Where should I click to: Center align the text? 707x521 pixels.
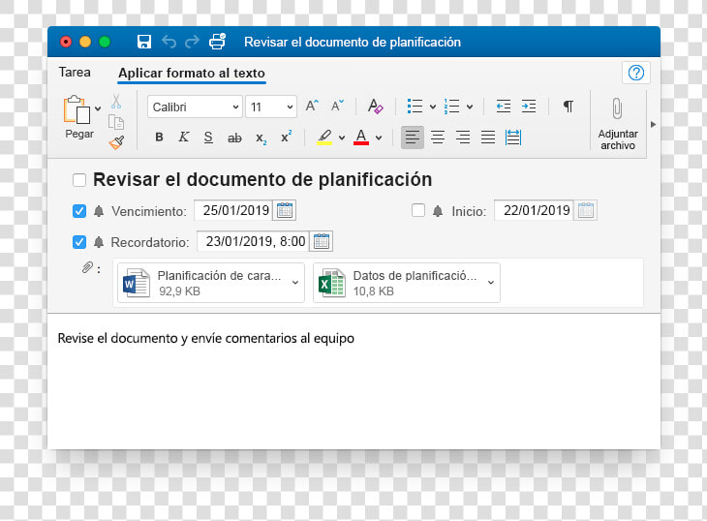438,137
